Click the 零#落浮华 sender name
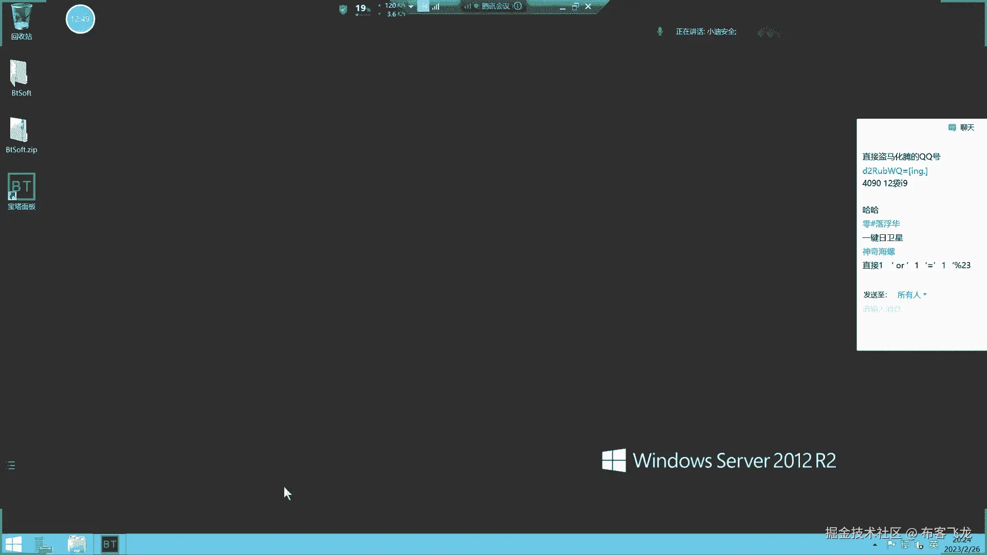Screen dimensions: 987x555 (881, 224)
